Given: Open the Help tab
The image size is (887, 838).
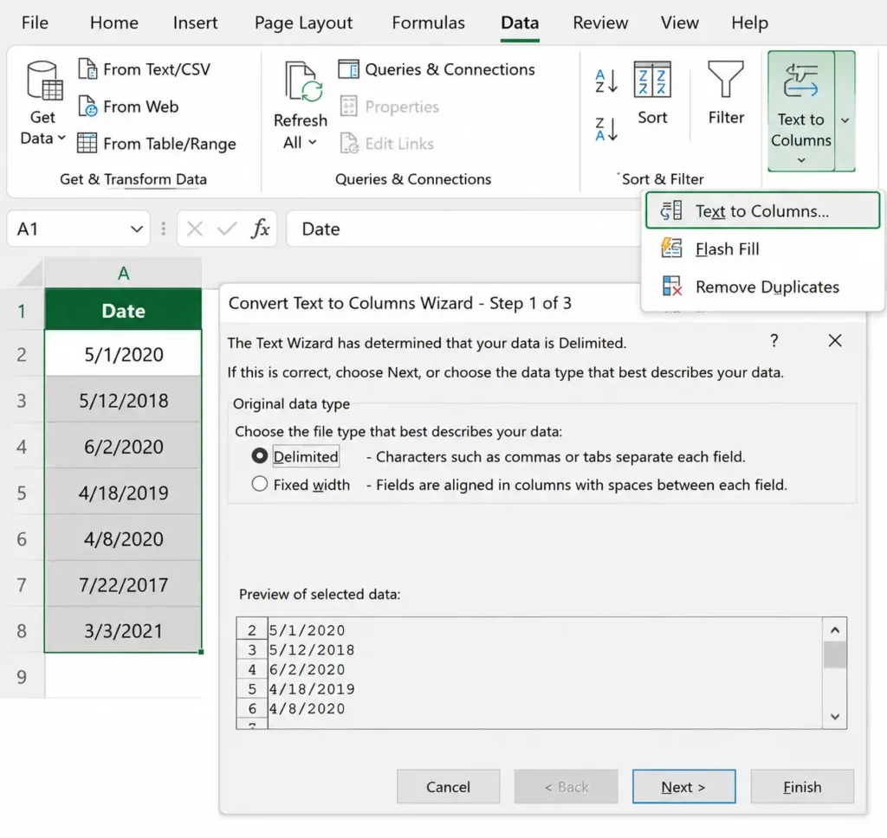Looking at the screenshot, I should [x=749, y=23].
